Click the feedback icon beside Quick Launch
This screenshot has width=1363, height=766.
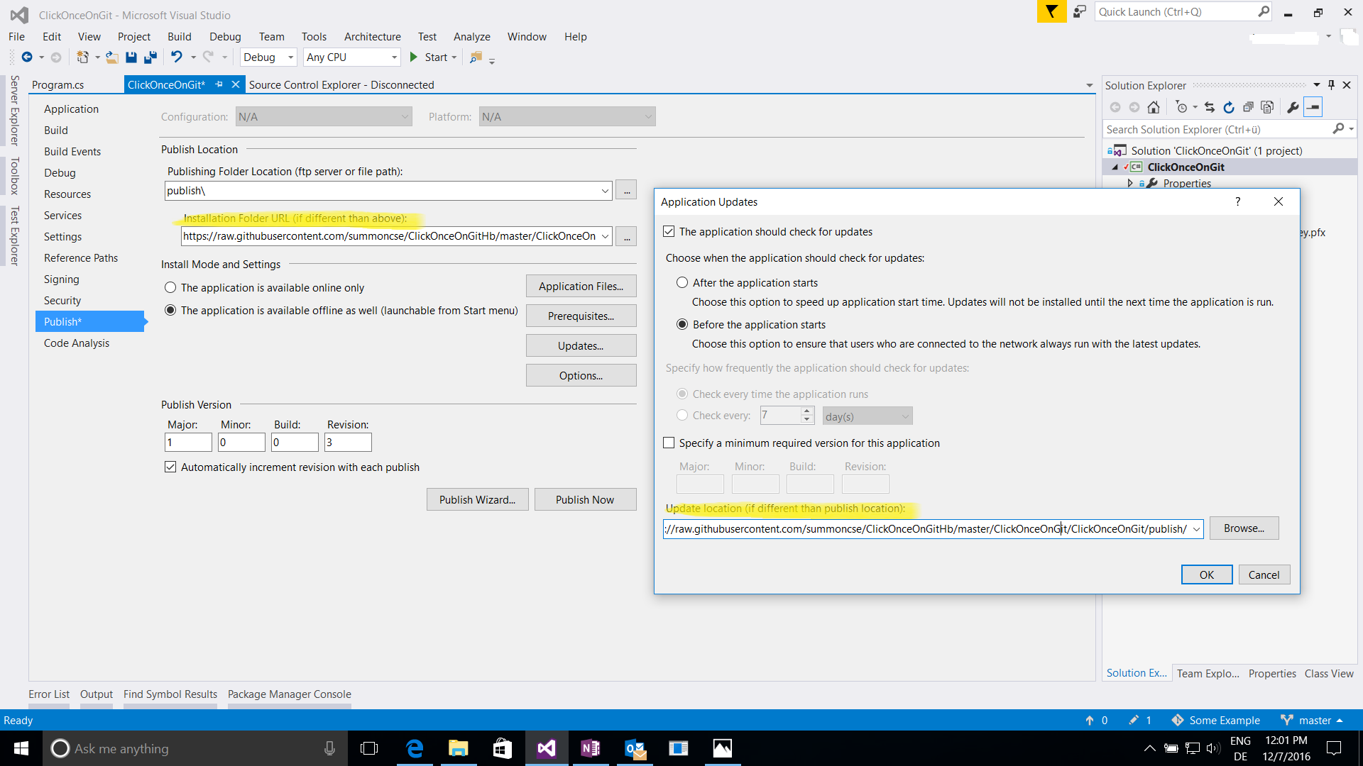[x=1080, y=11]
